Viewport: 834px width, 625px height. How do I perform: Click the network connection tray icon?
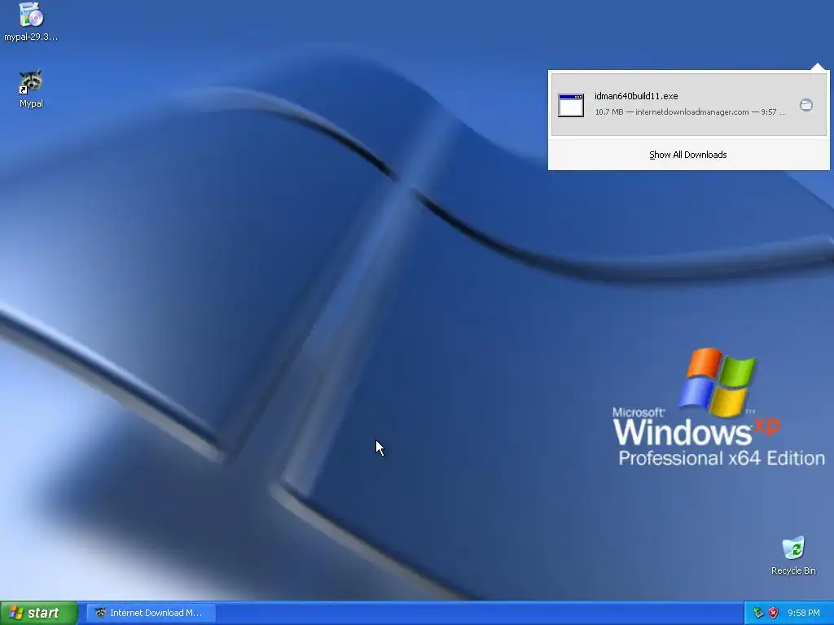point(758,613)
